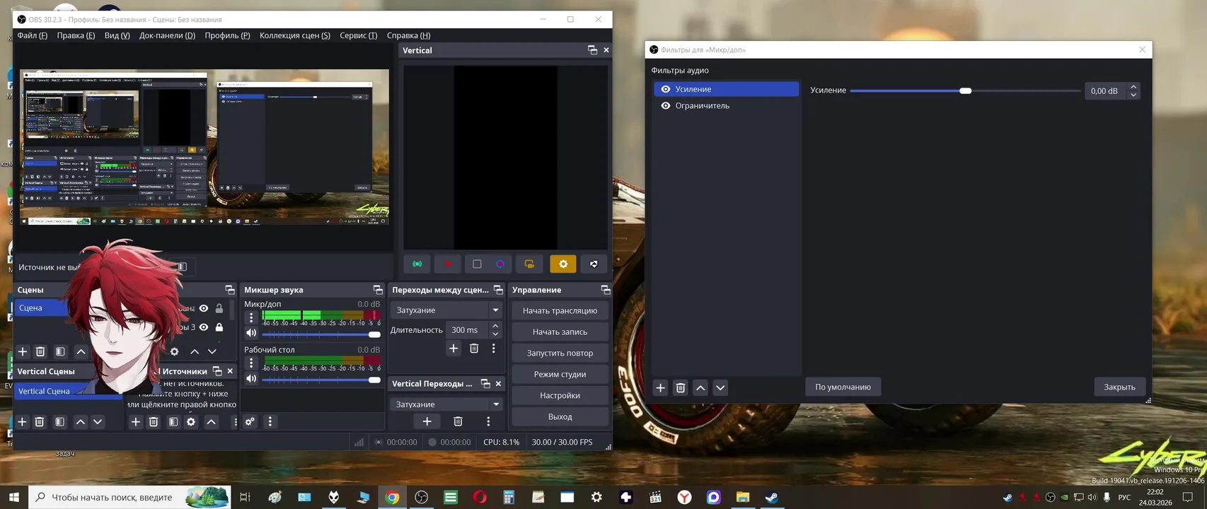
Task: Toggle visibility of Усиление filter
Action: pyautogui.click(x=665, y=89)
